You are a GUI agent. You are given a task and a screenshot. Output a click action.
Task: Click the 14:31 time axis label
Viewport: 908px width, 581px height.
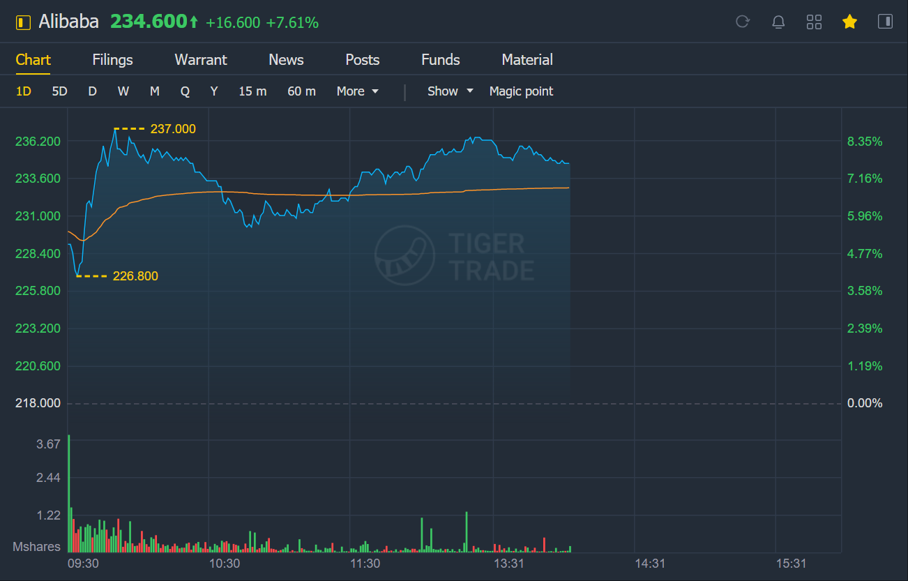point(649,564)
